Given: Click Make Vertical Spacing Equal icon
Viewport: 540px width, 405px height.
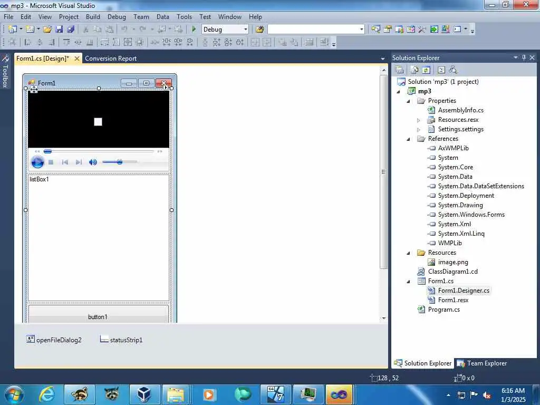Looking at the screenshot, I should point(205,42).
